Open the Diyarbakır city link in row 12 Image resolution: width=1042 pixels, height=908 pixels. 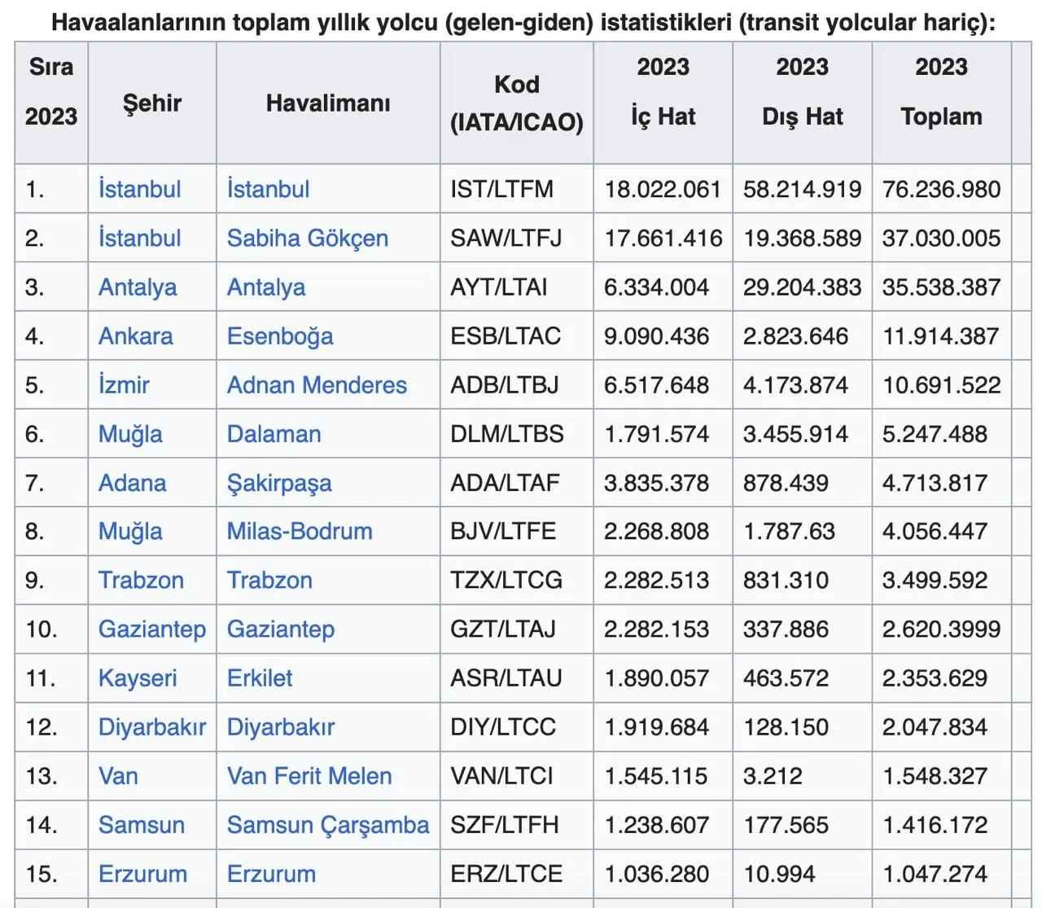pos(152,726)
